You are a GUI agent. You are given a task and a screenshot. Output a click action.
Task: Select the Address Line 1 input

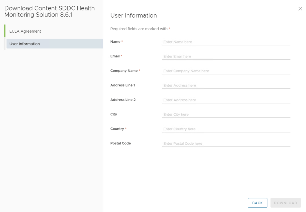(226, 85)
